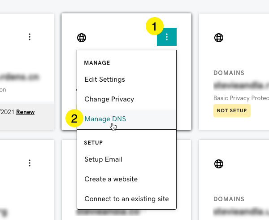269x220 pixels.
Task: Click the DOMAINS label above the NOT SETUP badge
Action: click(x=229, y=73)
